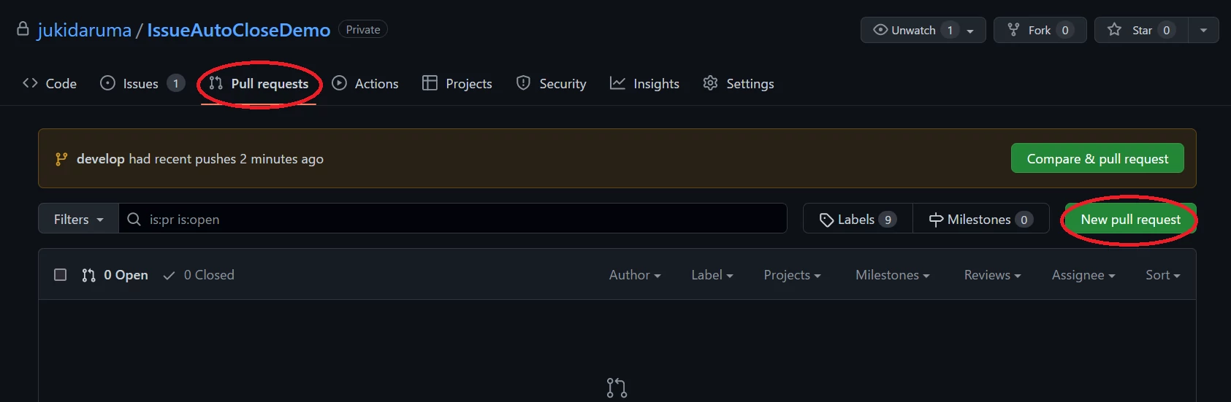Expand the Reviews filter dropdown

click(x=992, y=274)
